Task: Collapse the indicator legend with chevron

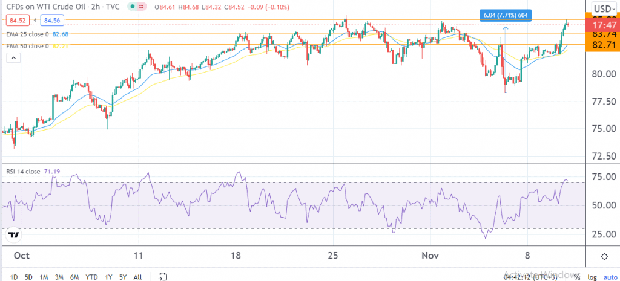Action: [x=13, y=58]
